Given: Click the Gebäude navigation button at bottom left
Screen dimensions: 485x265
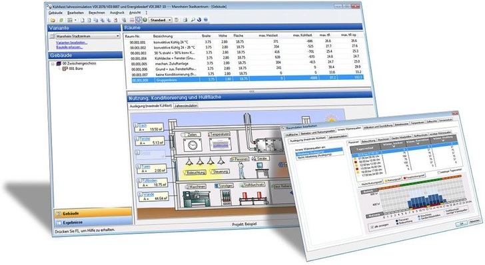Looking at the screenshot, I should coord(93,213).
